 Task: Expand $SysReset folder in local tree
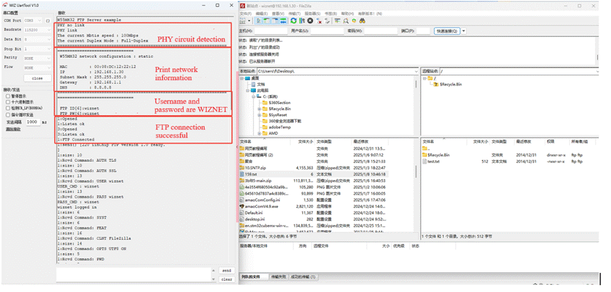click(x=259, y=115)
